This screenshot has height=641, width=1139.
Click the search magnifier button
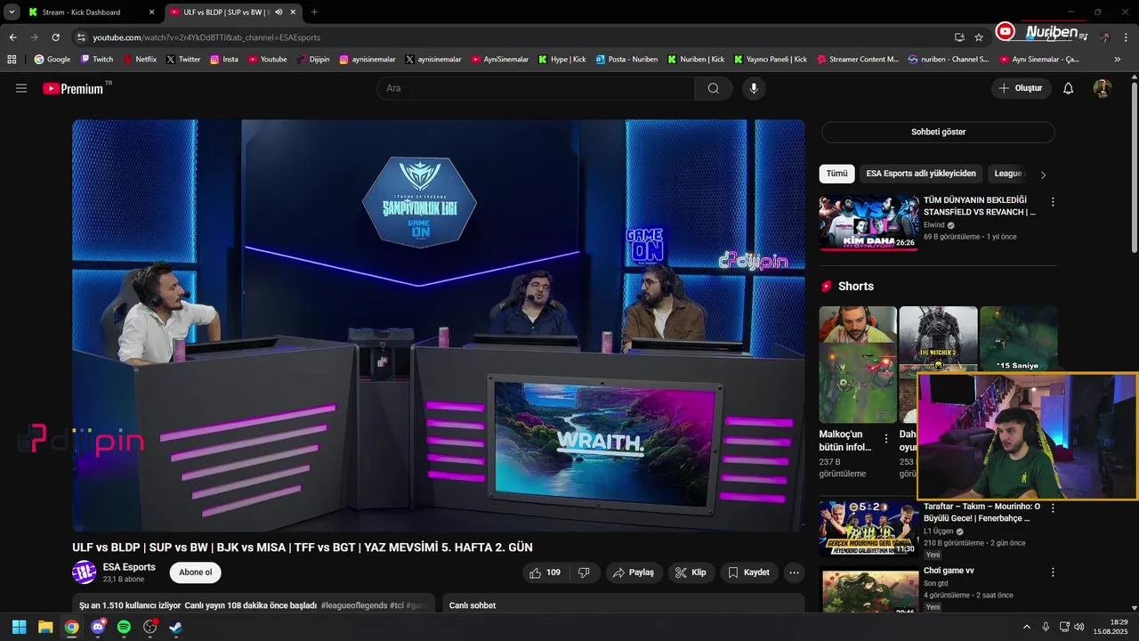tap(714, 88)
